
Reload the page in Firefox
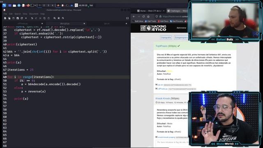[x=143, y=16]
